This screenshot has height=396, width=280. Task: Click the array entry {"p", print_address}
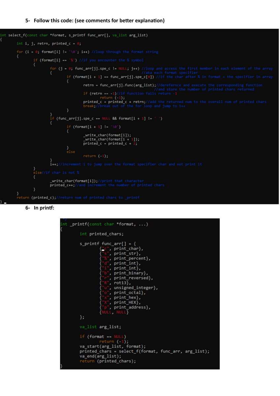tap(125, 308)
